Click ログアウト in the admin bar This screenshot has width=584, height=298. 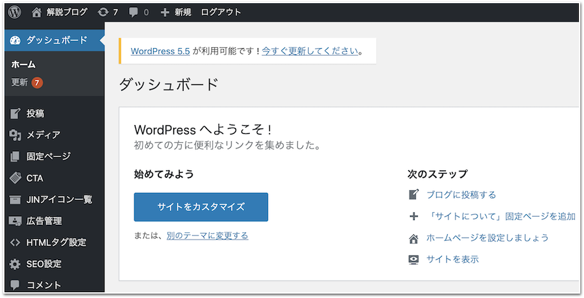point(221,12)
